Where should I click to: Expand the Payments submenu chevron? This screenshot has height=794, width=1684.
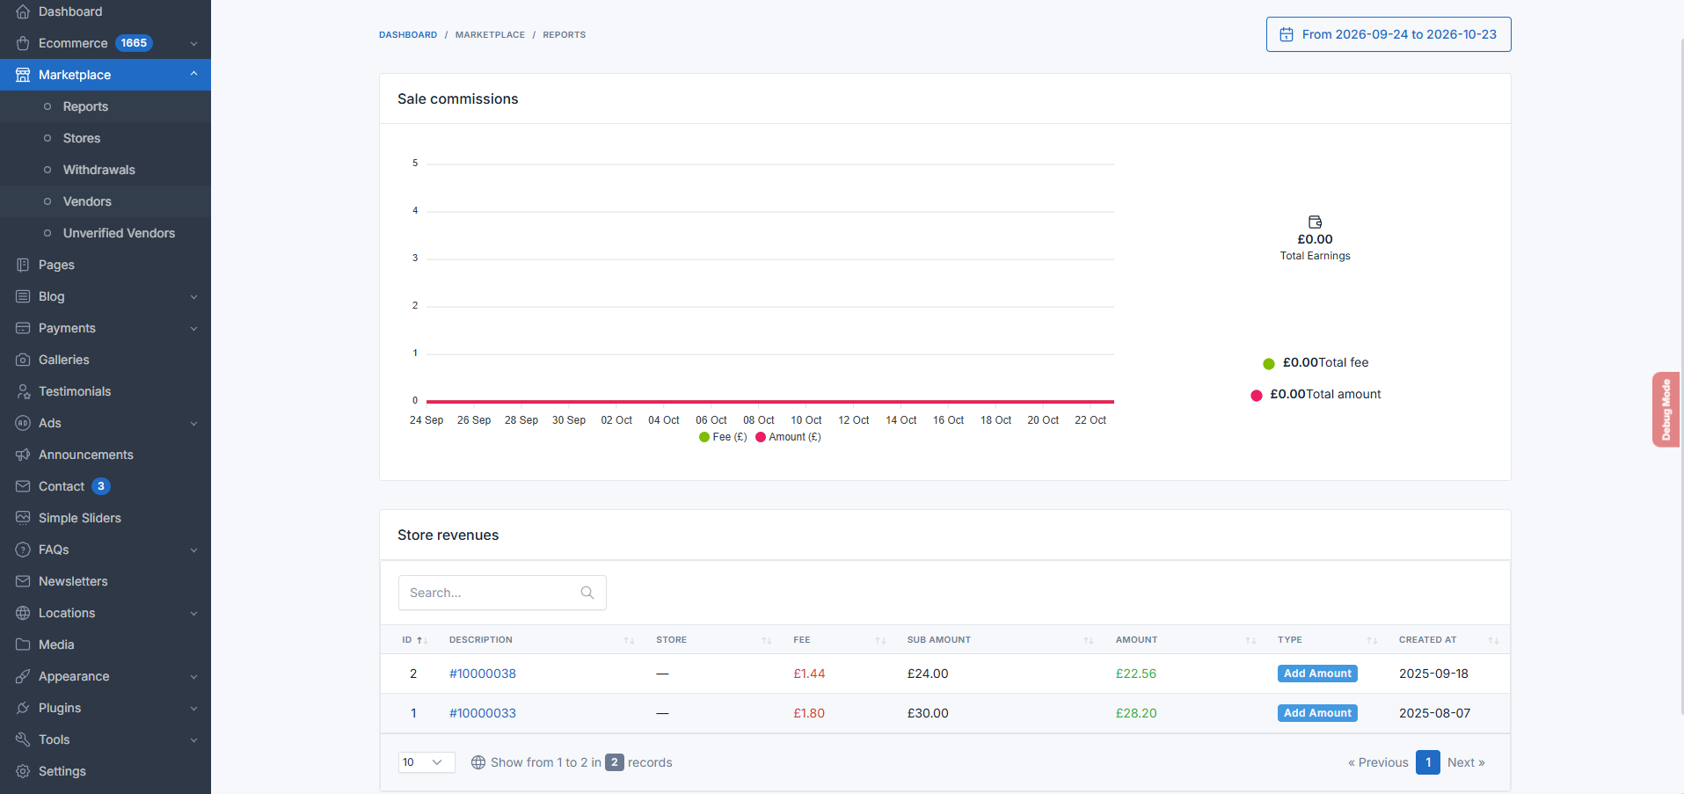click(x=193, y=329)
